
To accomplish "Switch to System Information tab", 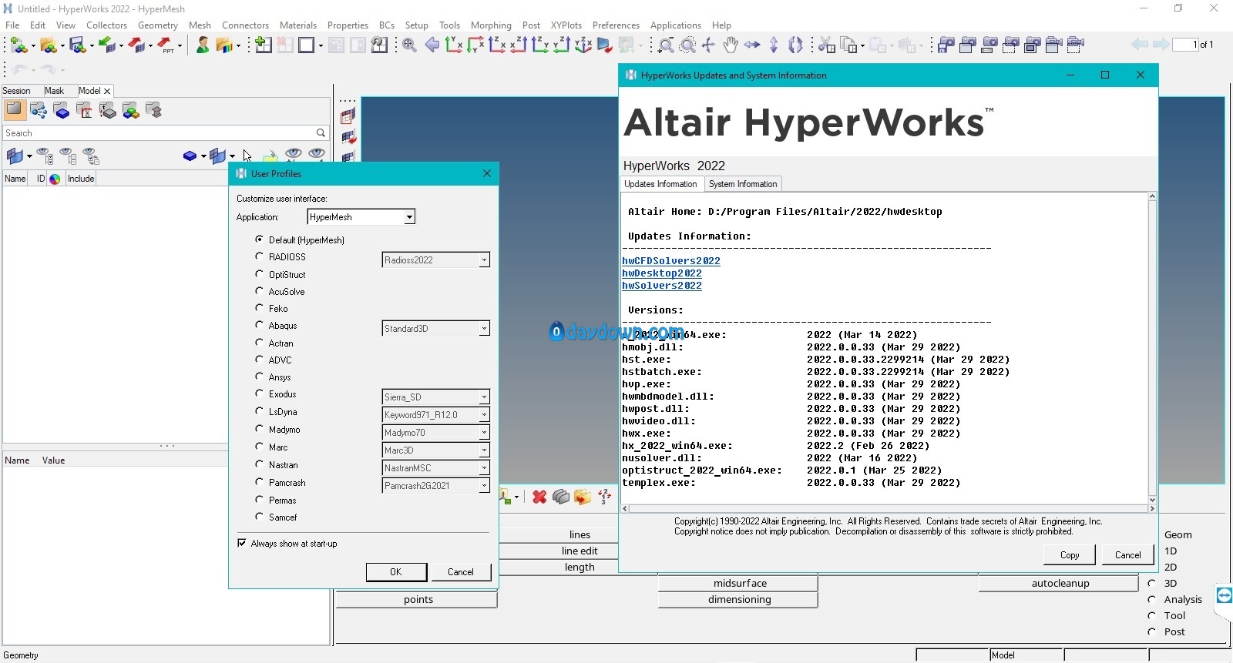I will [x=743, y=184].
